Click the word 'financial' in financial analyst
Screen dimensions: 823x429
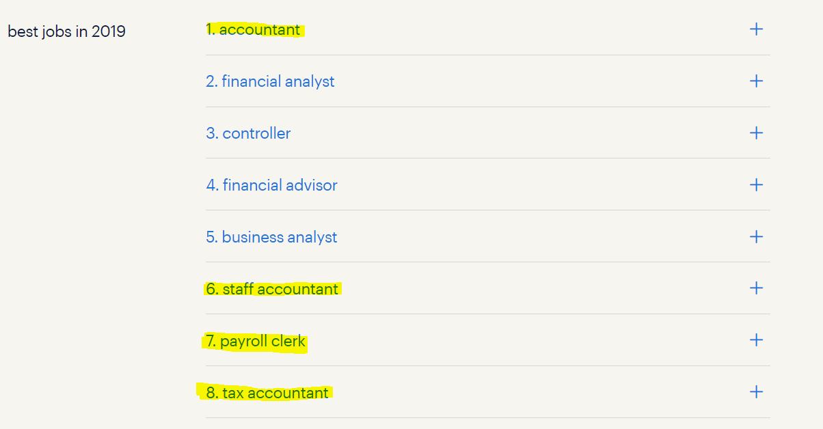[x=247, y=82]
